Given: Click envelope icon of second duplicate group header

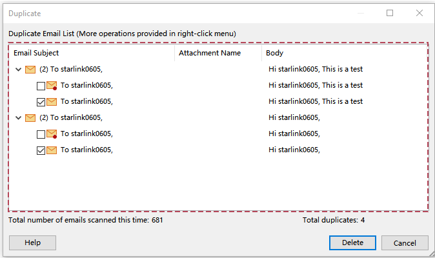Looking at the screenshot, I should pyautogui.click(x=30, y=117).
